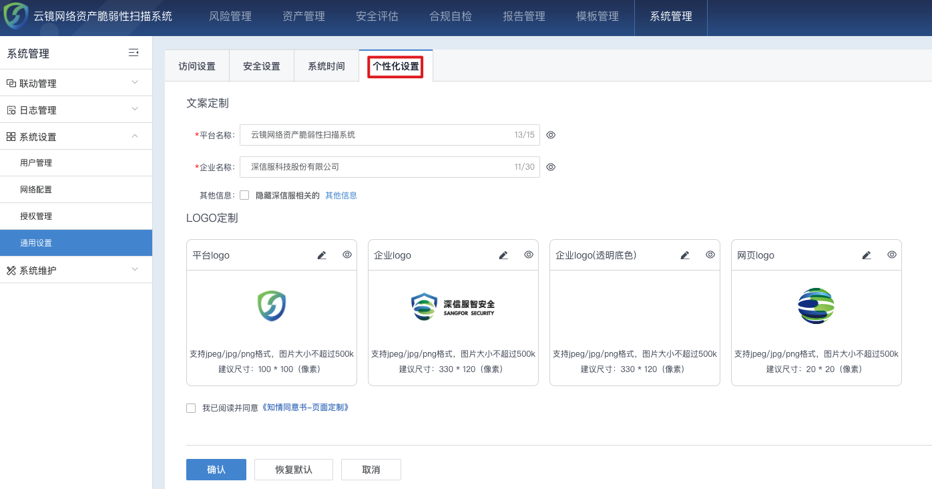Viewport: 932px width, 489px height.
Task: Switch to the 访问设置 tab
Action: (197, 66)
